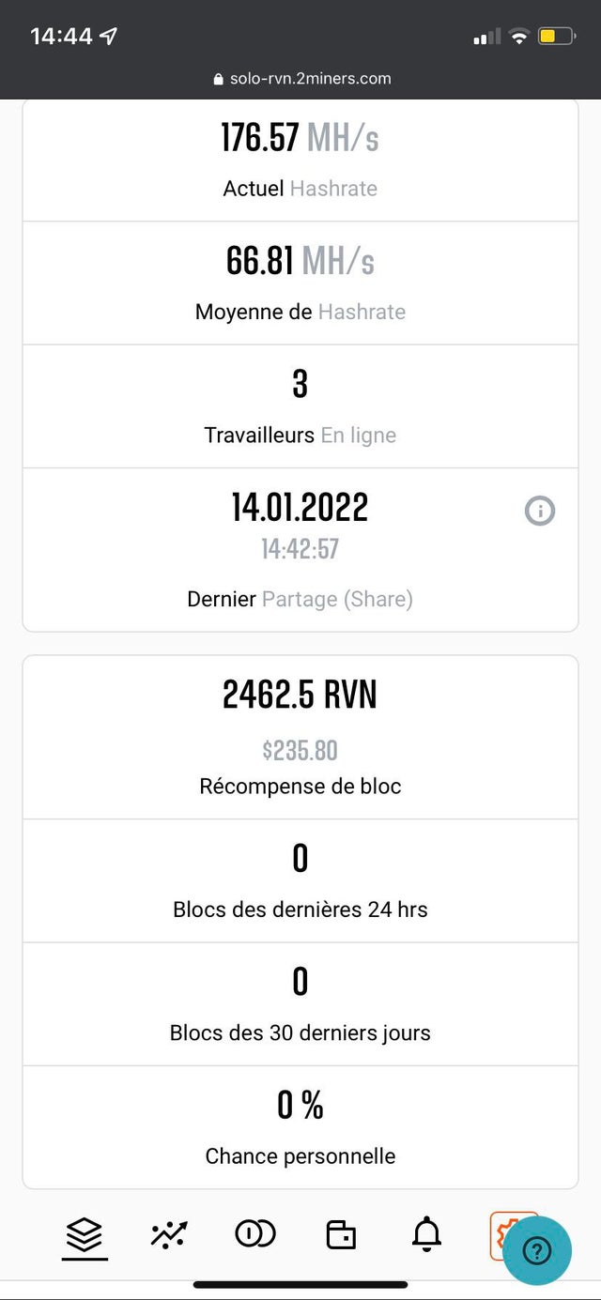Tap the battery indicator in the status bar
Viewport: 601px width, 1300px height.
click(x=554, y=37)
